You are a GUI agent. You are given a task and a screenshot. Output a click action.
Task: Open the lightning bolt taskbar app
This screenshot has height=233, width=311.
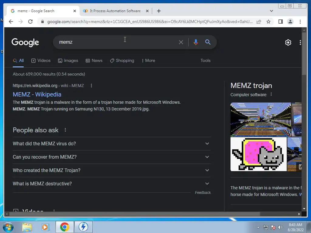click(x=83, y=227)
